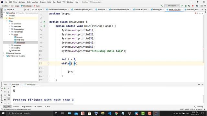Expand the .idea folder
207x116 pixels.
[x=6, y=16]
